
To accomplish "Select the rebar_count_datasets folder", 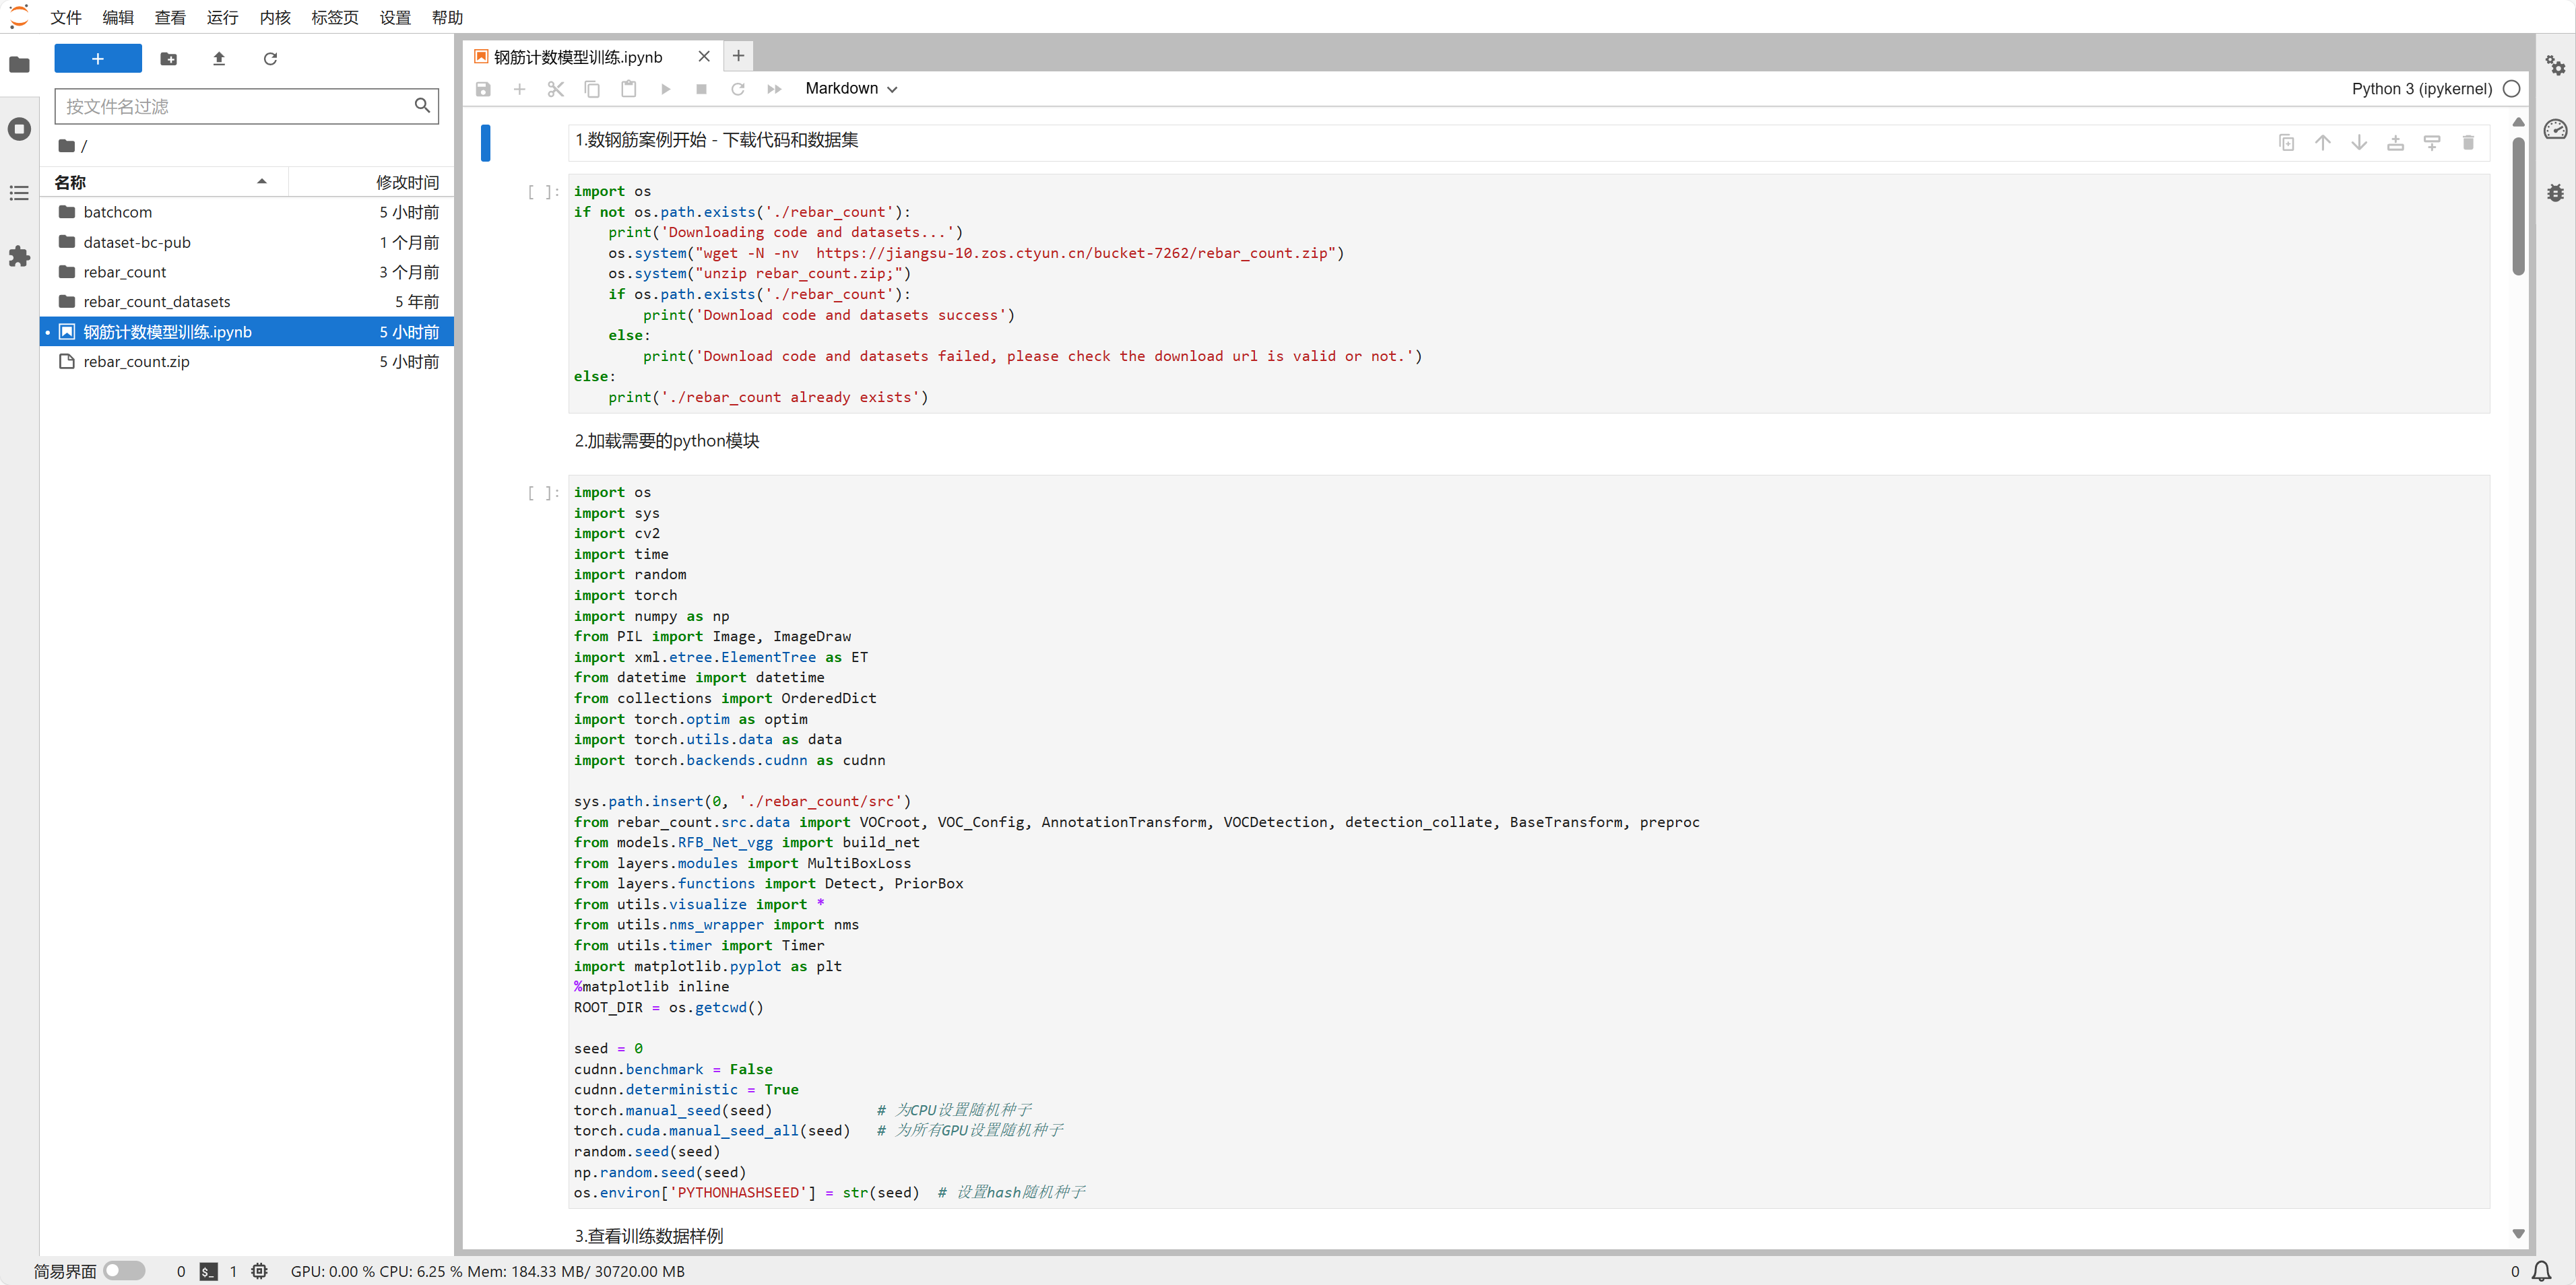I will point(247,302).
